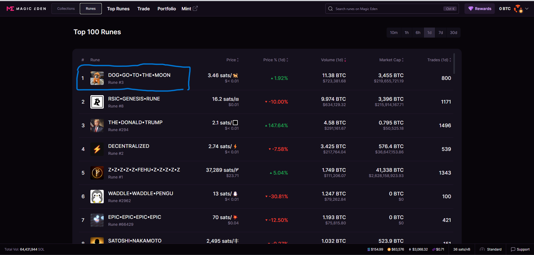This screenshot has height=255, width=534.
Task: Click the Solana price icon in footer
Action: point(369,249)
